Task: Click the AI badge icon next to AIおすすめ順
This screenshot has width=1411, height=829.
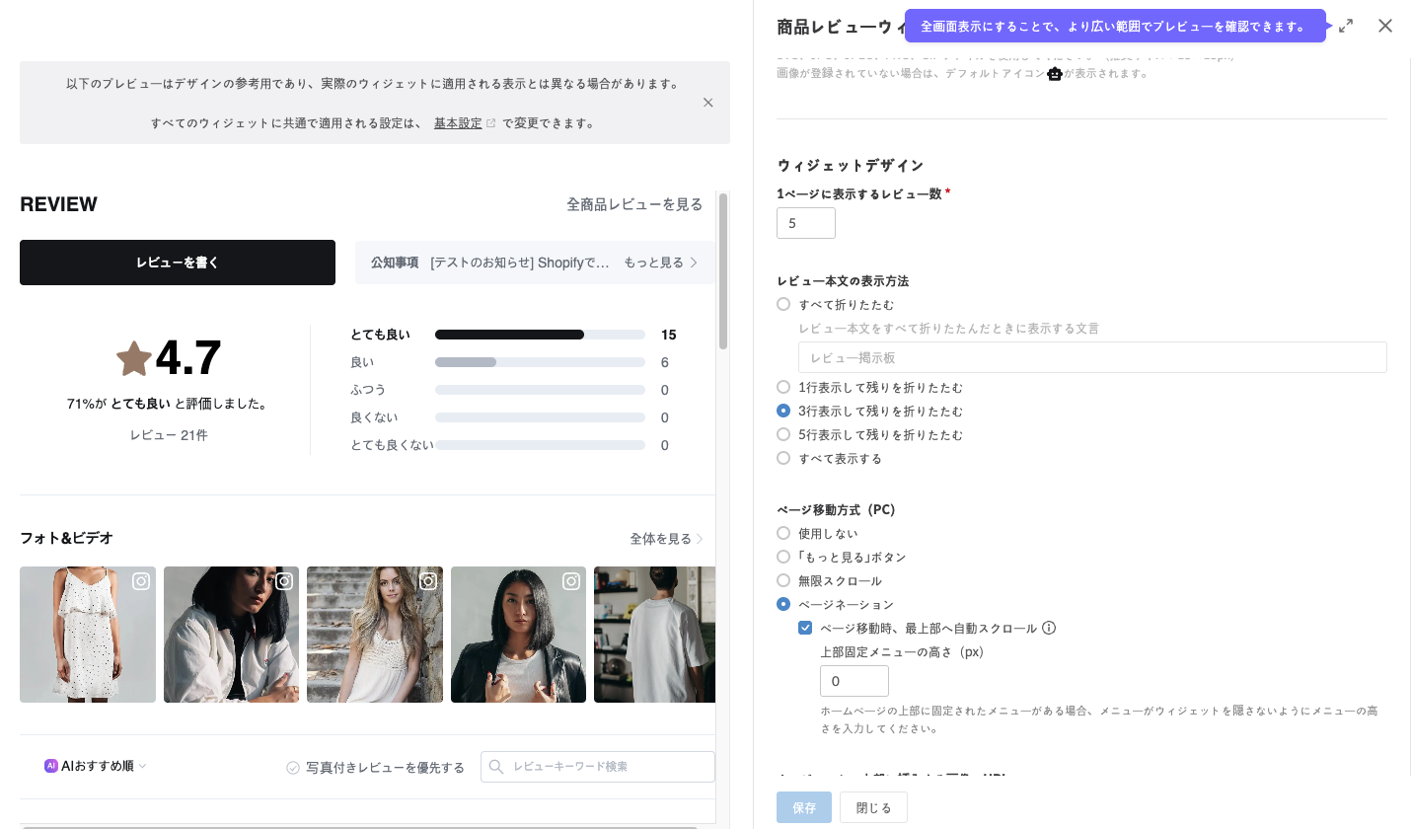Action: click(51, 766)
